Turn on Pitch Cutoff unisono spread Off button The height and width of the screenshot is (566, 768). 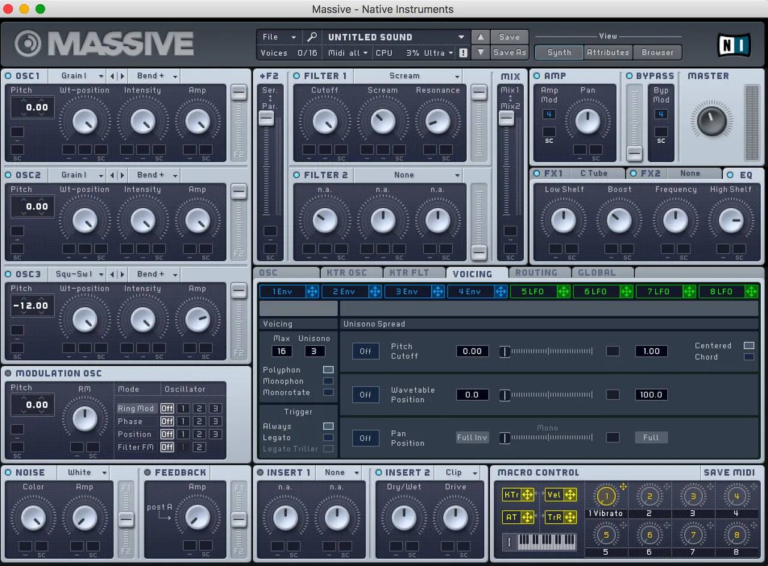coord(365,351)
